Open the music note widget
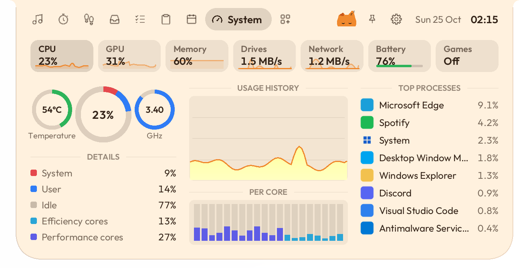The height and width of the screenshot is (268, 529). (38, 19)
